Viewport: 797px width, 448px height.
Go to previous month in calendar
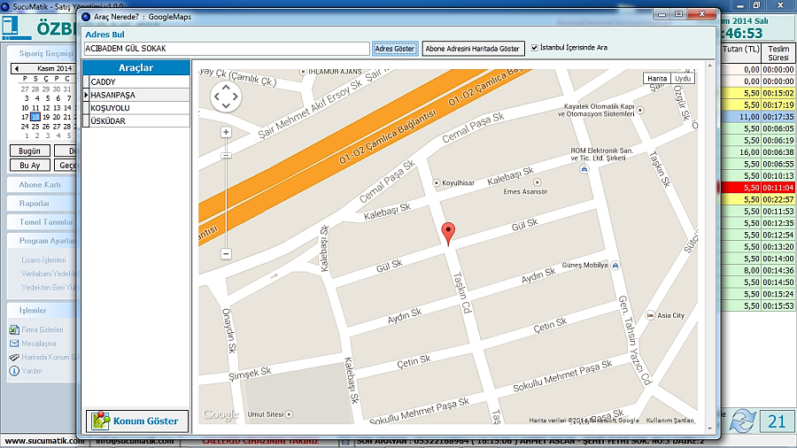click(16, 68)
